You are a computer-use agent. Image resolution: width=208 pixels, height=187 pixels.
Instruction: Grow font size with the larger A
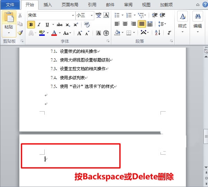[80, 33]
